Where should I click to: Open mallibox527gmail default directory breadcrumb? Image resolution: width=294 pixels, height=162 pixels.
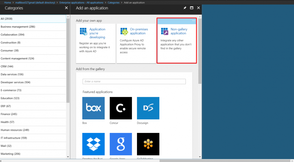(35, 3)
